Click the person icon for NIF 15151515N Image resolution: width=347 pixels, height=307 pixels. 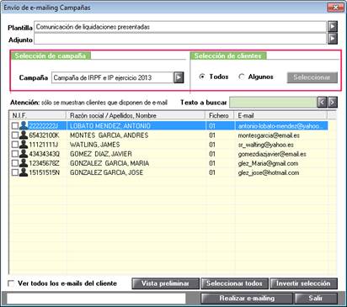point(24,172)
